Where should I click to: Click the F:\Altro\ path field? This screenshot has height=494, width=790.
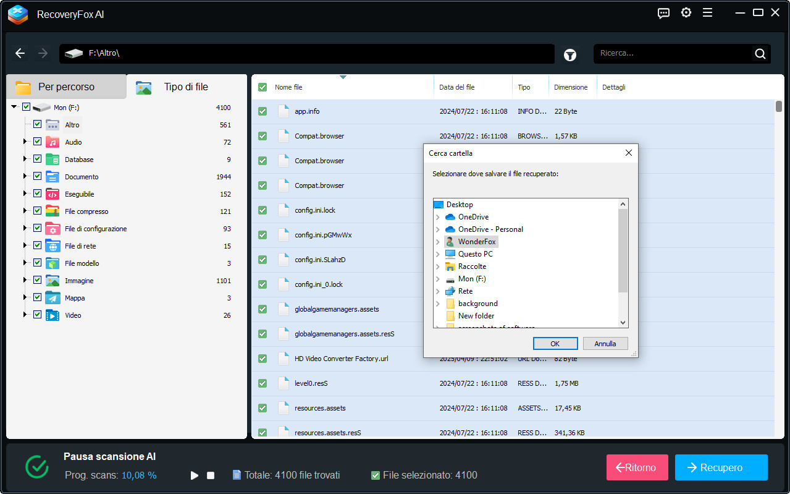307,54
